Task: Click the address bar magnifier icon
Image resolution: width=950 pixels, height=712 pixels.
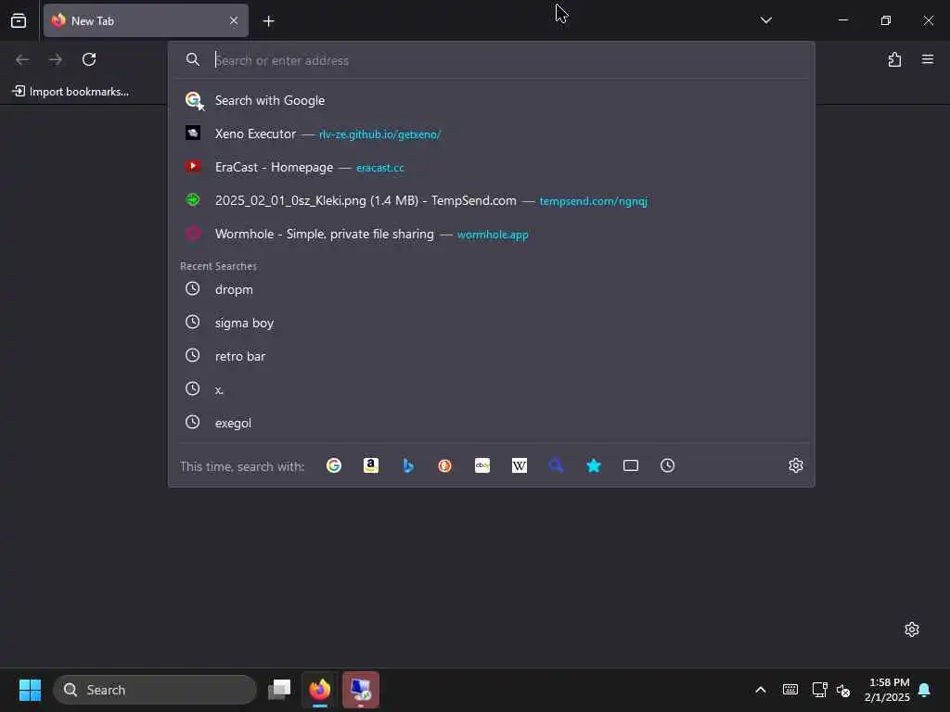Action: click(x=193, y=59)
